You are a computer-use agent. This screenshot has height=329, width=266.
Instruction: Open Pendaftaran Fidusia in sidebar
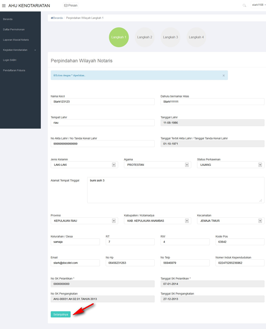pyautogui.click(x=15, y=70)
